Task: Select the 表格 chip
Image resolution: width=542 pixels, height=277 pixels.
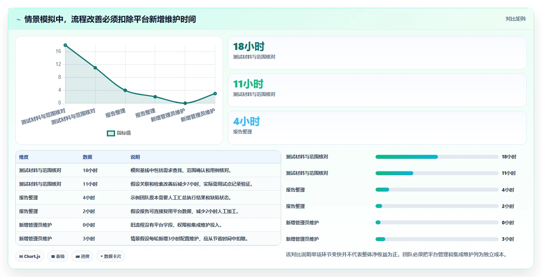Action: click(x=58, y=256)
